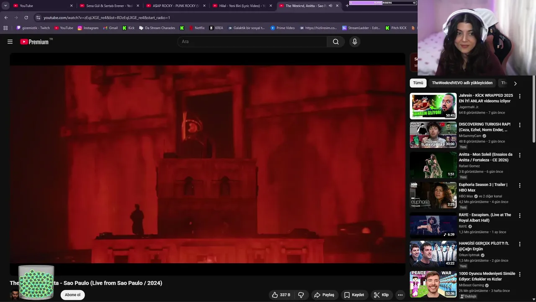The width and height of the screenshot is (536, 302).
Task: Open the YouTube hamburger guide menu
Action: pyautogui.click(x=10, y=42)
